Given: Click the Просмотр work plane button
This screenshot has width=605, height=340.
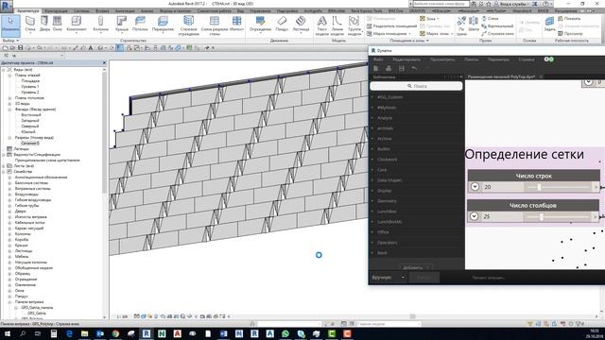Looking at the screenshot, I should 570,34.
